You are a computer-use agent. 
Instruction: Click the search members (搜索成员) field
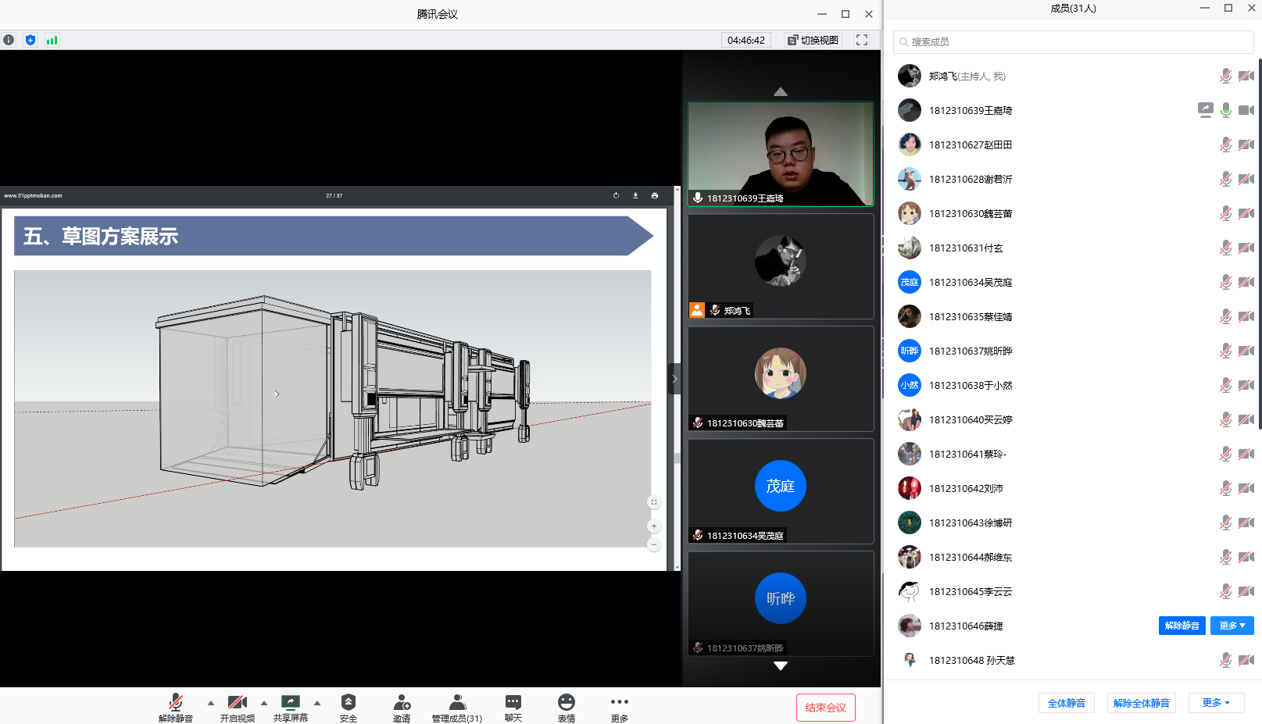click(1073, 42)
